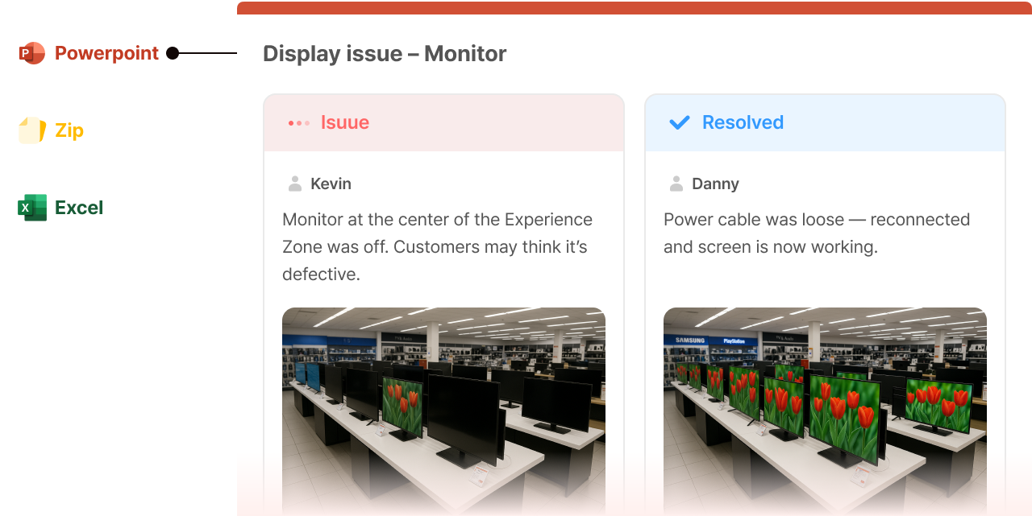Screen dimensions: 1032x516
Task: Click the issue description about Experience Zone
Action: pyautogui.click(x=438, y=247)
